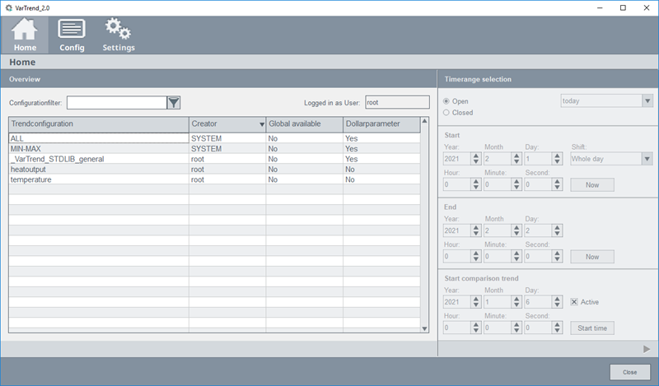Click the No Dollarparameter cell of temperature
The height and width of the screenshot is (386, 659).
tap(381, 179)
